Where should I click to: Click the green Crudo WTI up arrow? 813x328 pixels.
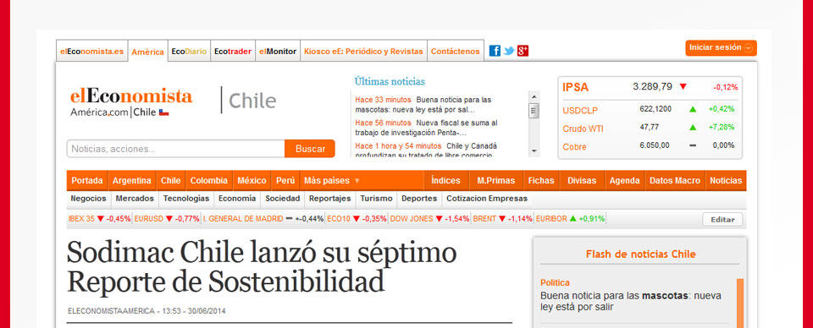(x=693, y=128)
